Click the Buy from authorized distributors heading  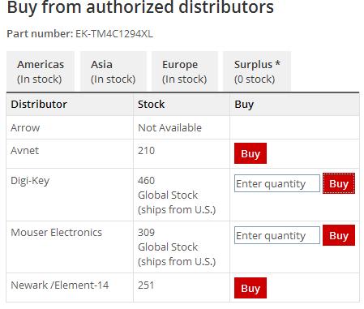[x=140, y=7]
